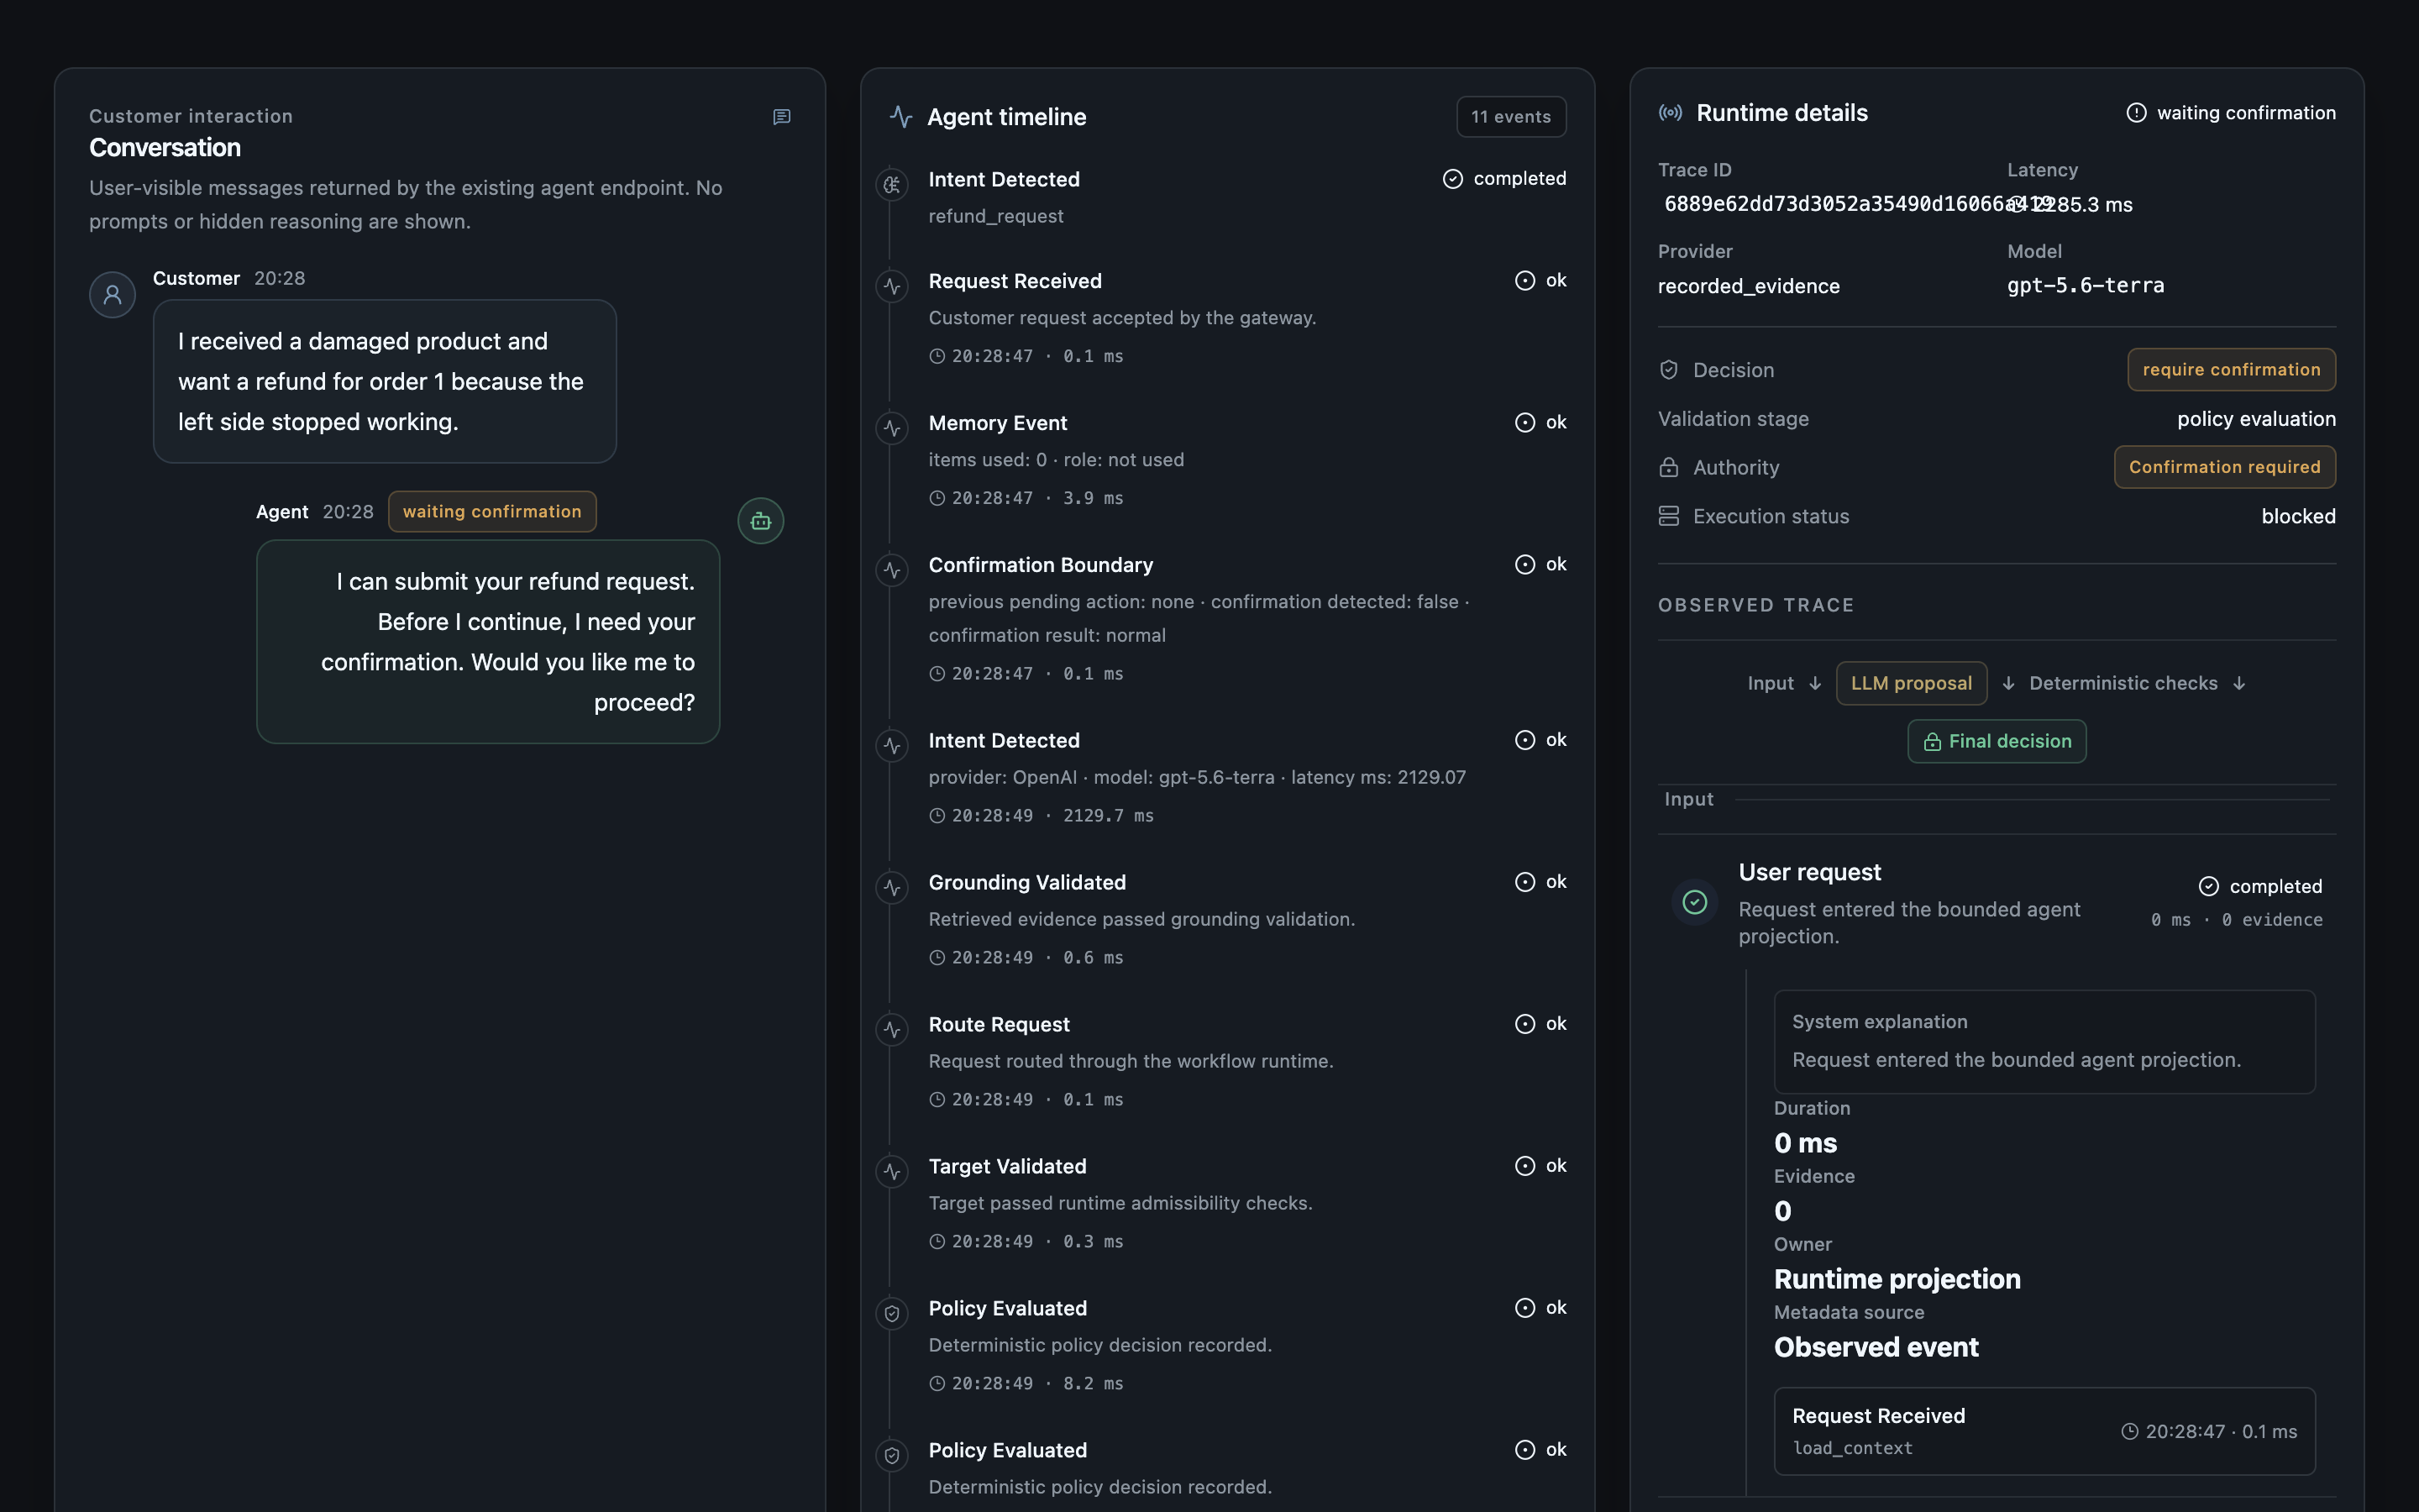Open the Request Received load_context event card

click(x=2044, y=1431)
